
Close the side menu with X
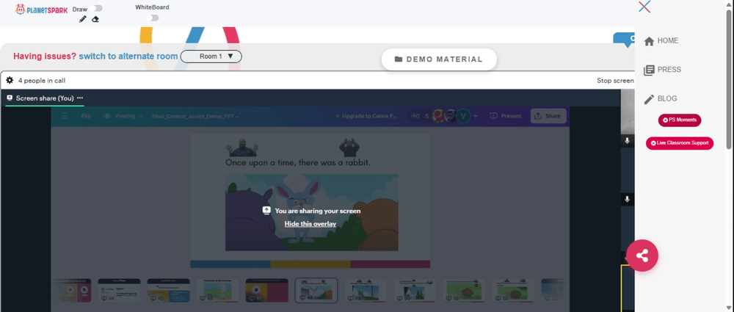[x=644, y=7]
